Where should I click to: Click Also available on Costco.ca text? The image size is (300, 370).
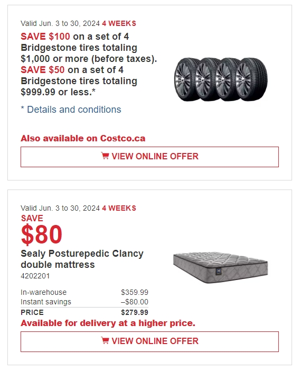coord(83,139)
